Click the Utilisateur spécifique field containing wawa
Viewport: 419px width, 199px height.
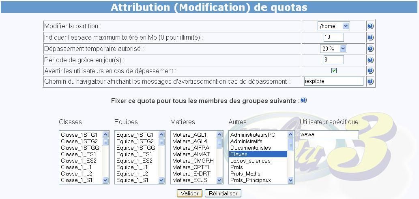329,135
